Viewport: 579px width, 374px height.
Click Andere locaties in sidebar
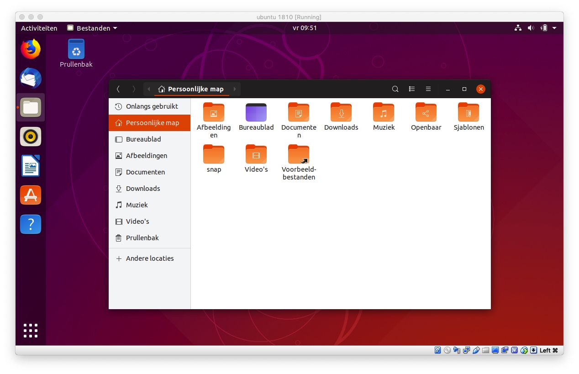[x=150, y=258]
